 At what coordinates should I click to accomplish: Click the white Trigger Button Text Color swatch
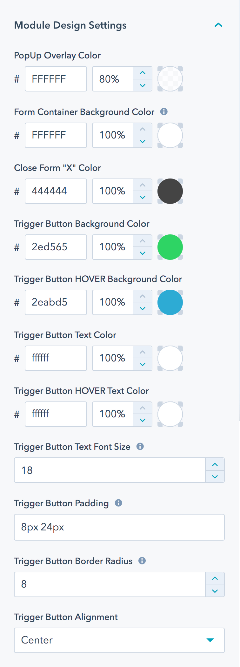point(170,358)
